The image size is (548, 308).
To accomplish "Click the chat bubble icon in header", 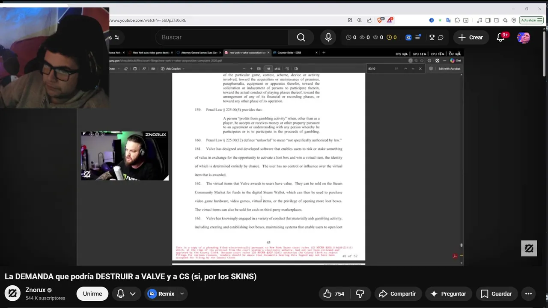I will [441, 37].
